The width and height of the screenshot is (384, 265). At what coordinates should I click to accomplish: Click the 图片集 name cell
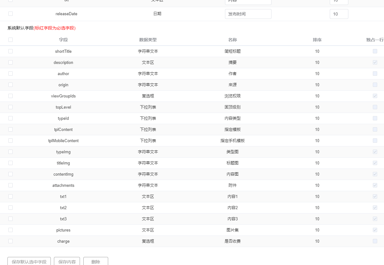coord(232,230)
